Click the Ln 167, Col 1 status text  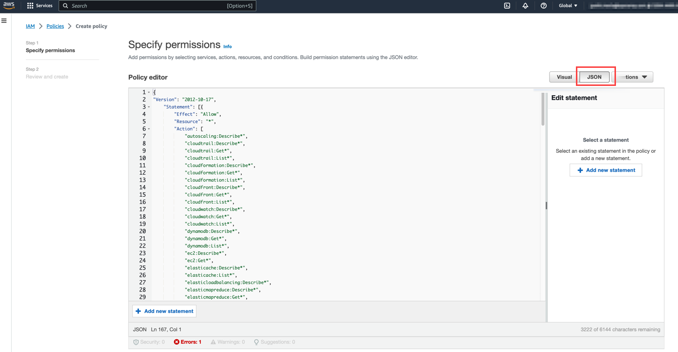click(x=166, y=330)
